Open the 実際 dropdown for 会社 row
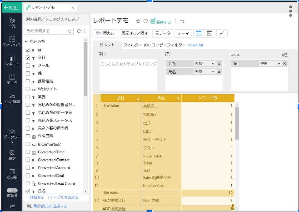This screenshot has height=212, width=299. 204,64
